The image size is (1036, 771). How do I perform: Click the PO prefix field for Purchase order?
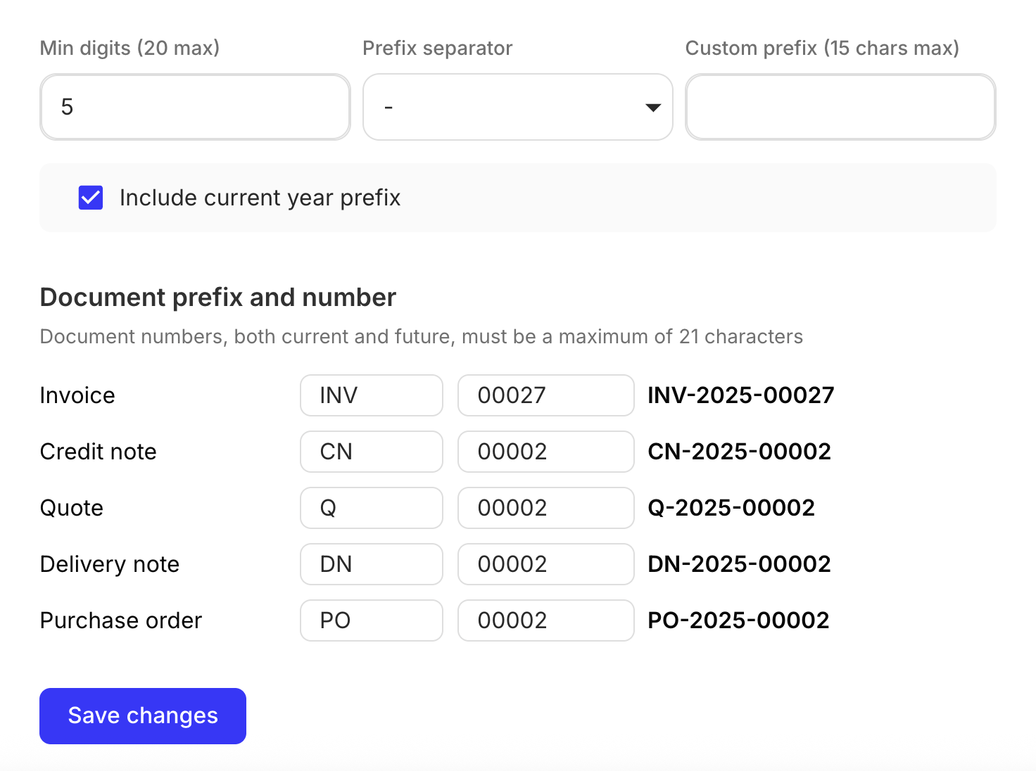tap(371, 620)
